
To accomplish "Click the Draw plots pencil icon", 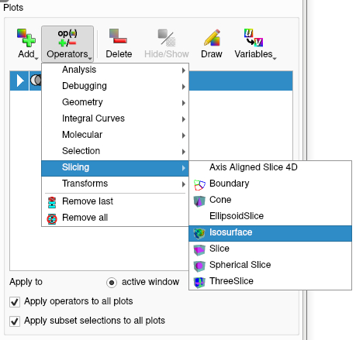I will (212, 38).
